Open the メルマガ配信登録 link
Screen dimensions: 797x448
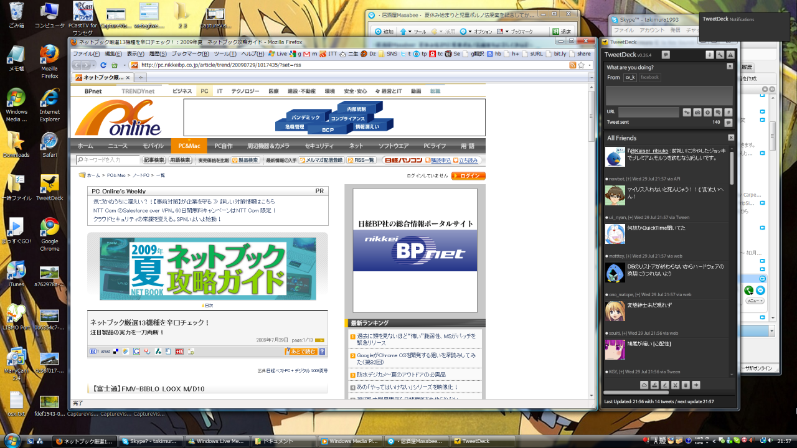321,160
